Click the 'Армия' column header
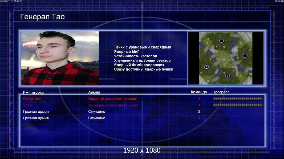 click(x=94, y=92)
